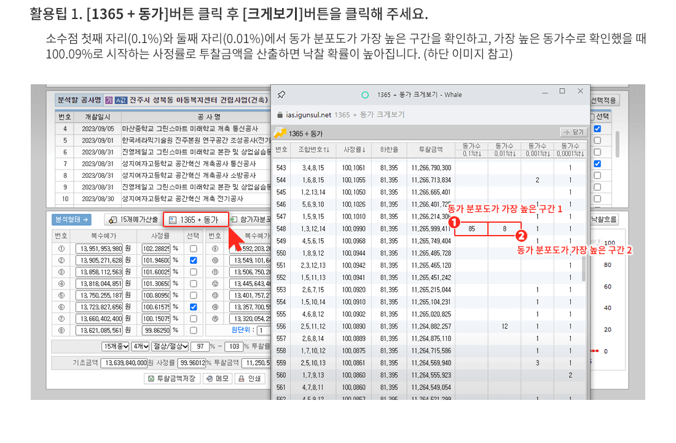The width and height of the screenshot is (676, 443).
Task: Sort by 사정률 column header
Action: click(x=355, y=149)
